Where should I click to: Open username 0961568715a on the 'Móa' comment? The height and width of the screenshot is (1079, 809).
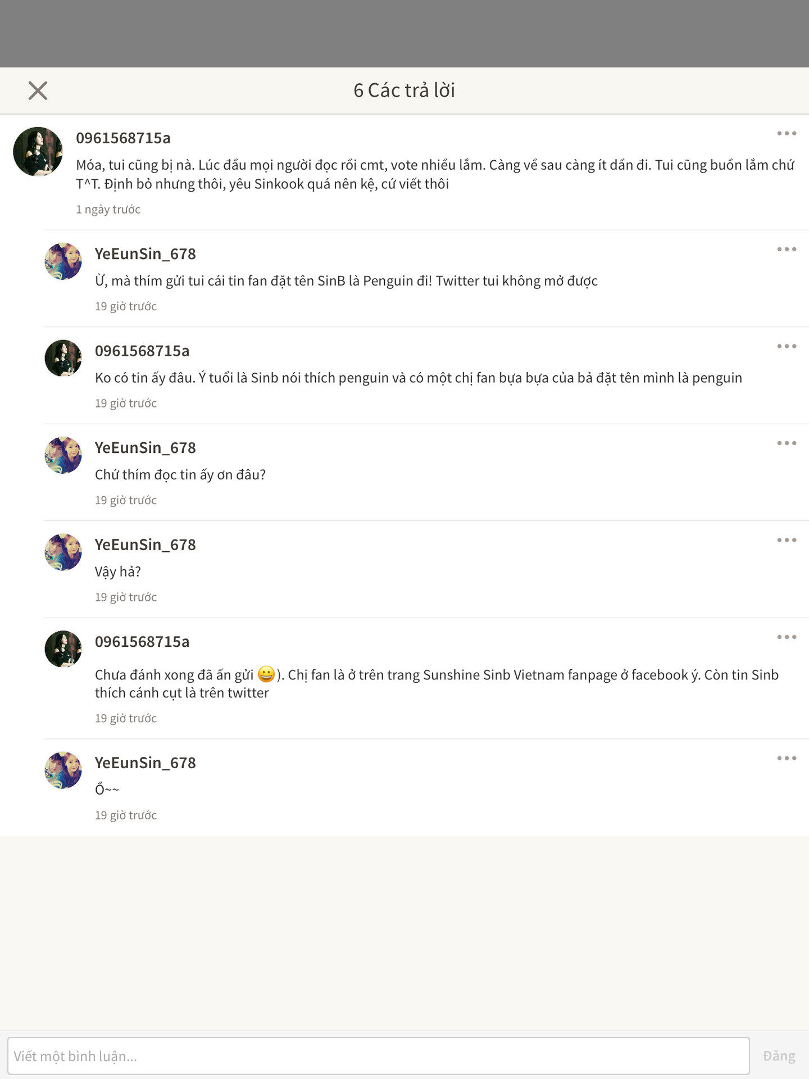click(123, 138)
